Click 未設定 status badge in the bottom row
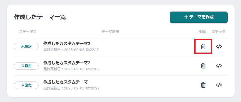Screen dimensions: 241x102 [x=26, y=85]
